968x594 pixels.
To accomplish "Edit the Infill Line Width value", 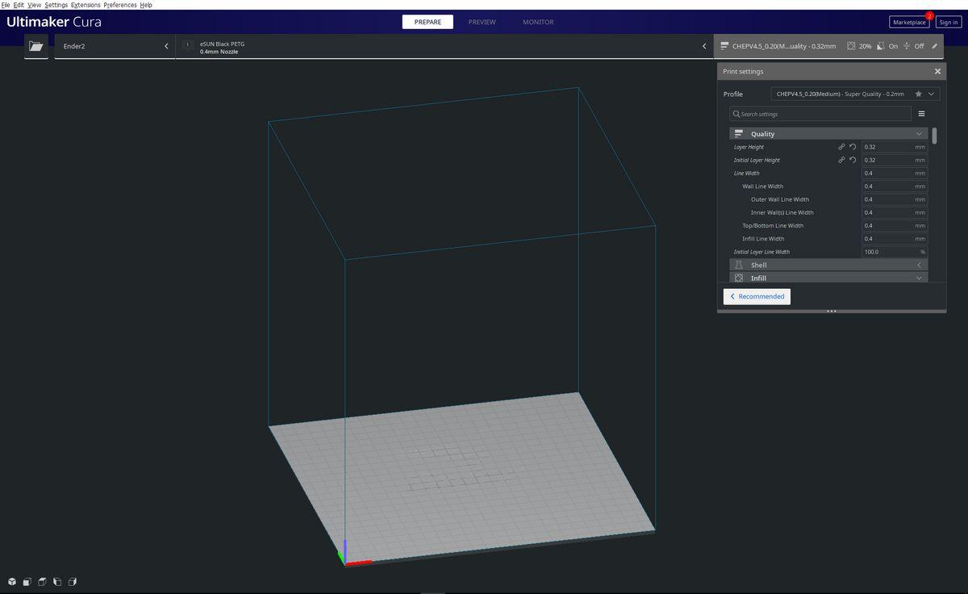I will (x=894, y=239).
